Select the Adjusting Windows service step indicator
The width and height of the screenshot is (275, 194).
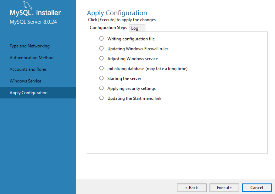point(101,58)
